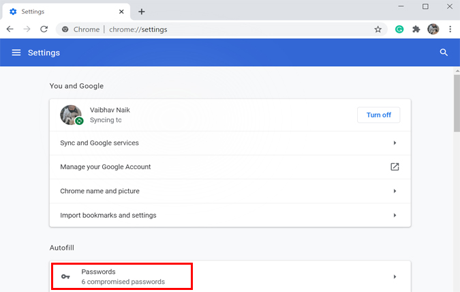
Task: Expand the Import bookmarks and settings arrow
Action: click(395, 216)
